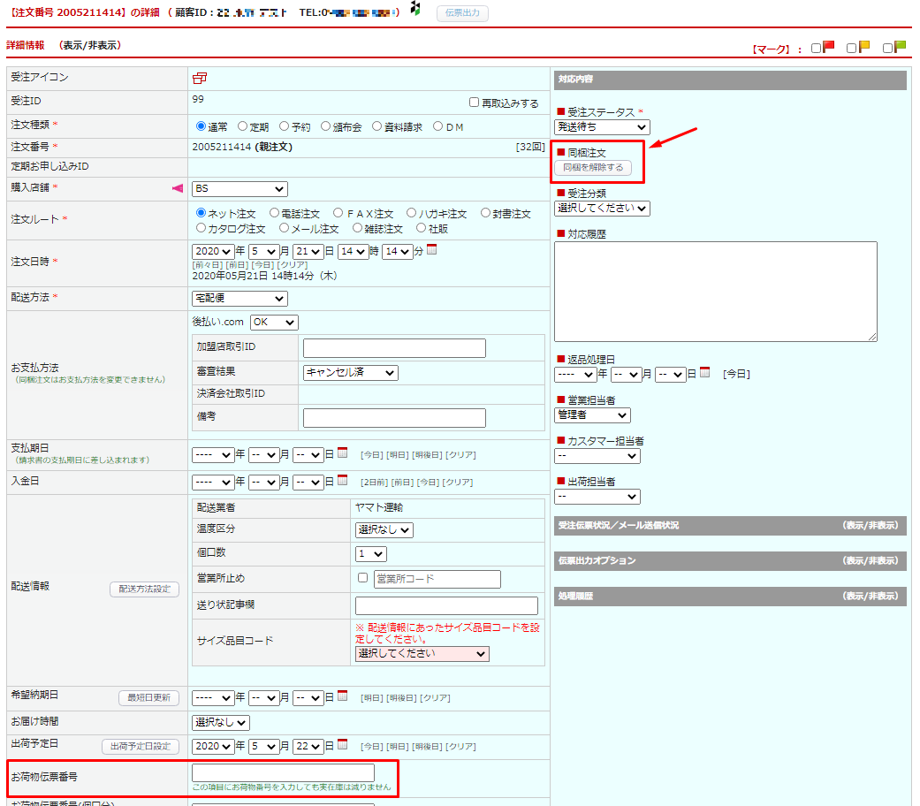The image size is (920, 806).
Task: Select 定期 order type radio button
Action: pos(243,126)
